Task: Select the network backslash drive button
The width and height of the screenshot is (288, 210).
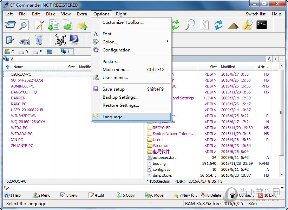Action: [66, 52]
